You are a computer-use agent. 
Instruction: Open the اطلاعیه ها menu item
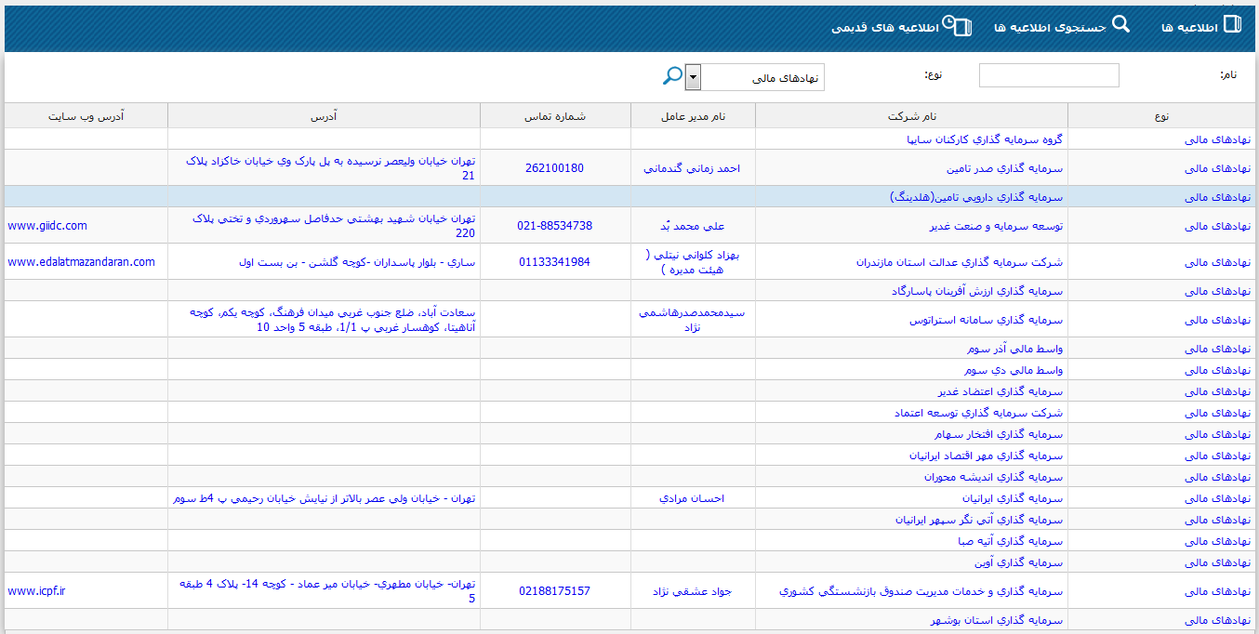click(1189, 28)
